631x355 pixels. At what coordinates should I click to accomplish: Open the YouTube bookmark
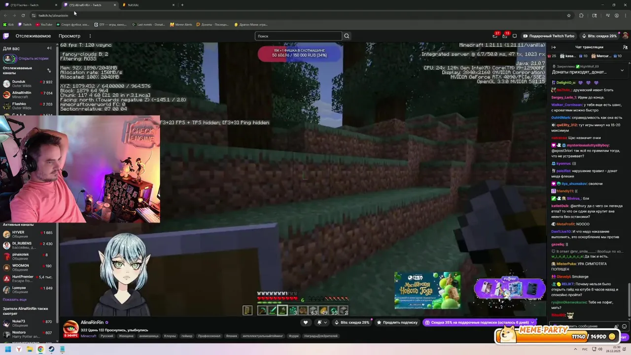tap(43, 24)
